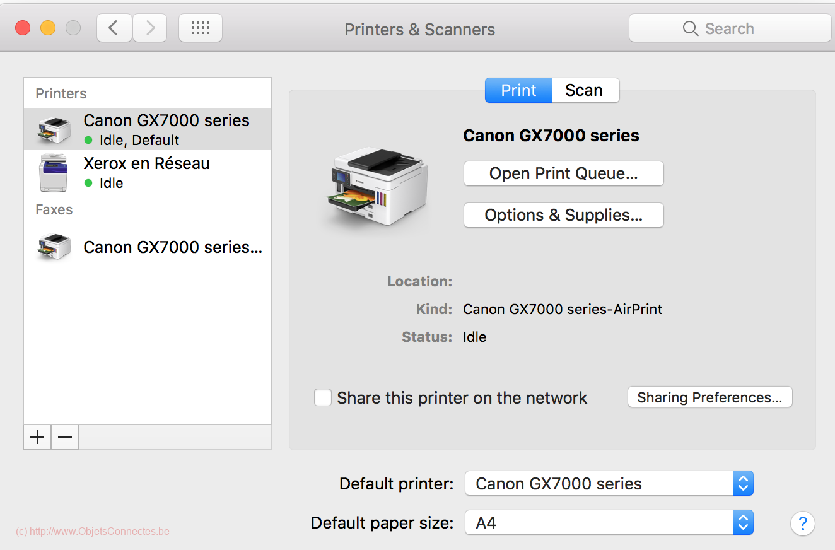This screenshot has width=835, height=550.
Task: Click the Xerox 'Idle' status text
Action: click(111, 183)
